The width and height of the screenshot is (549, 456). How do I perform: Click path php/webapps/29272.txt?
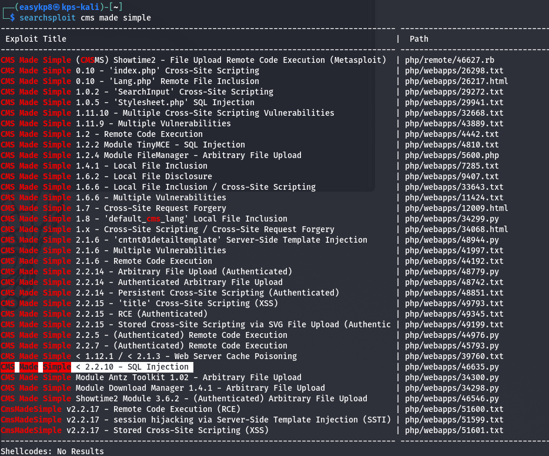[x=454, y=92]
